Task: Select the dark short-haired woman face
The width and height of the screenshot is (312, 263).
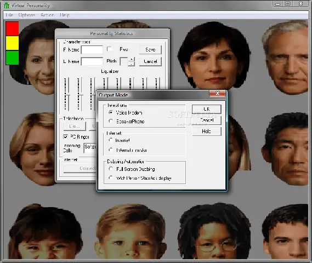Action: pos(214,56)
